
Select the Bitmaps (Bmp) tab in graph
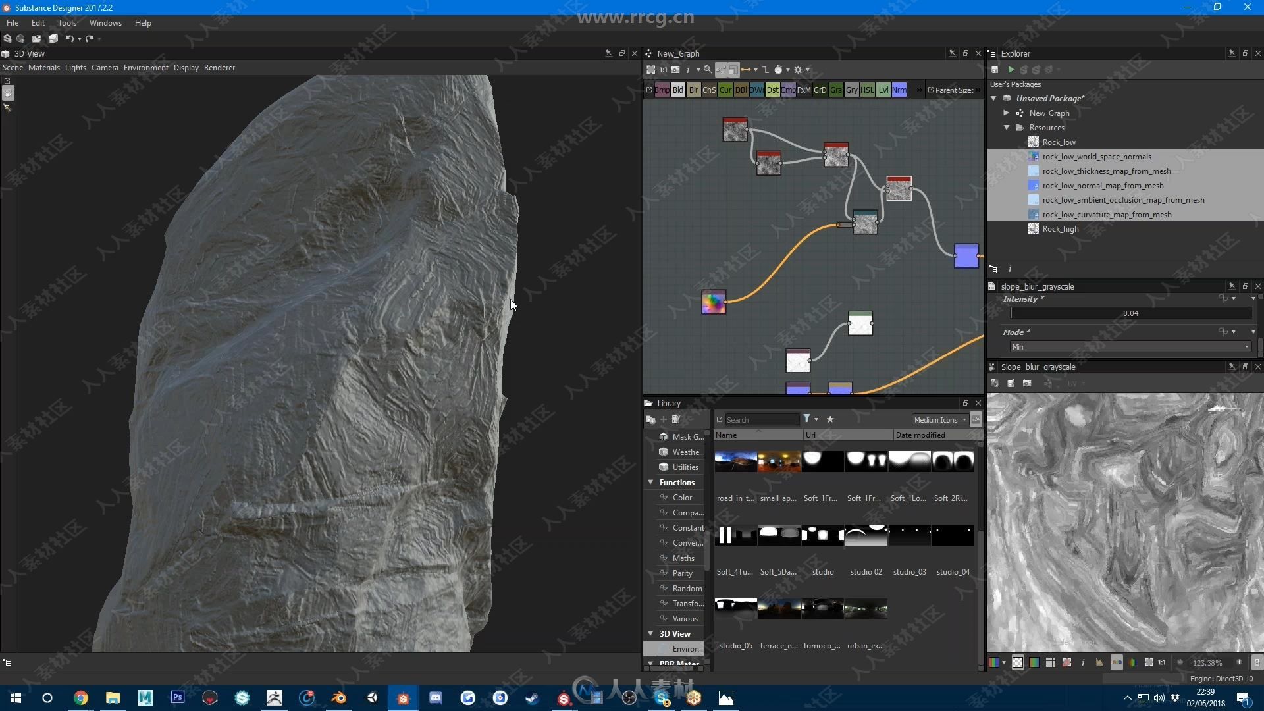pos(661,90)
